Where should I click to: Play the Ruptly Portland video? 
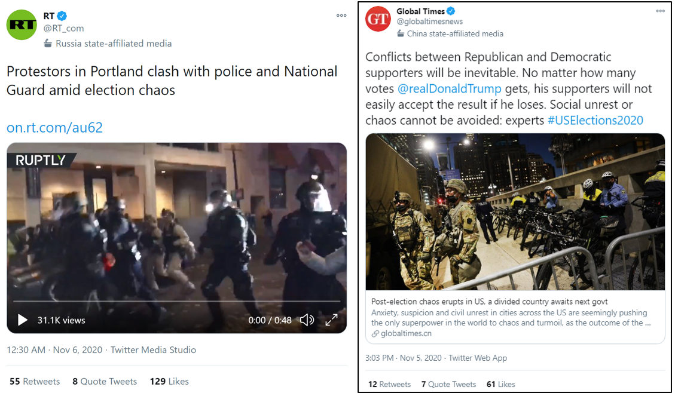coord(22,320)
